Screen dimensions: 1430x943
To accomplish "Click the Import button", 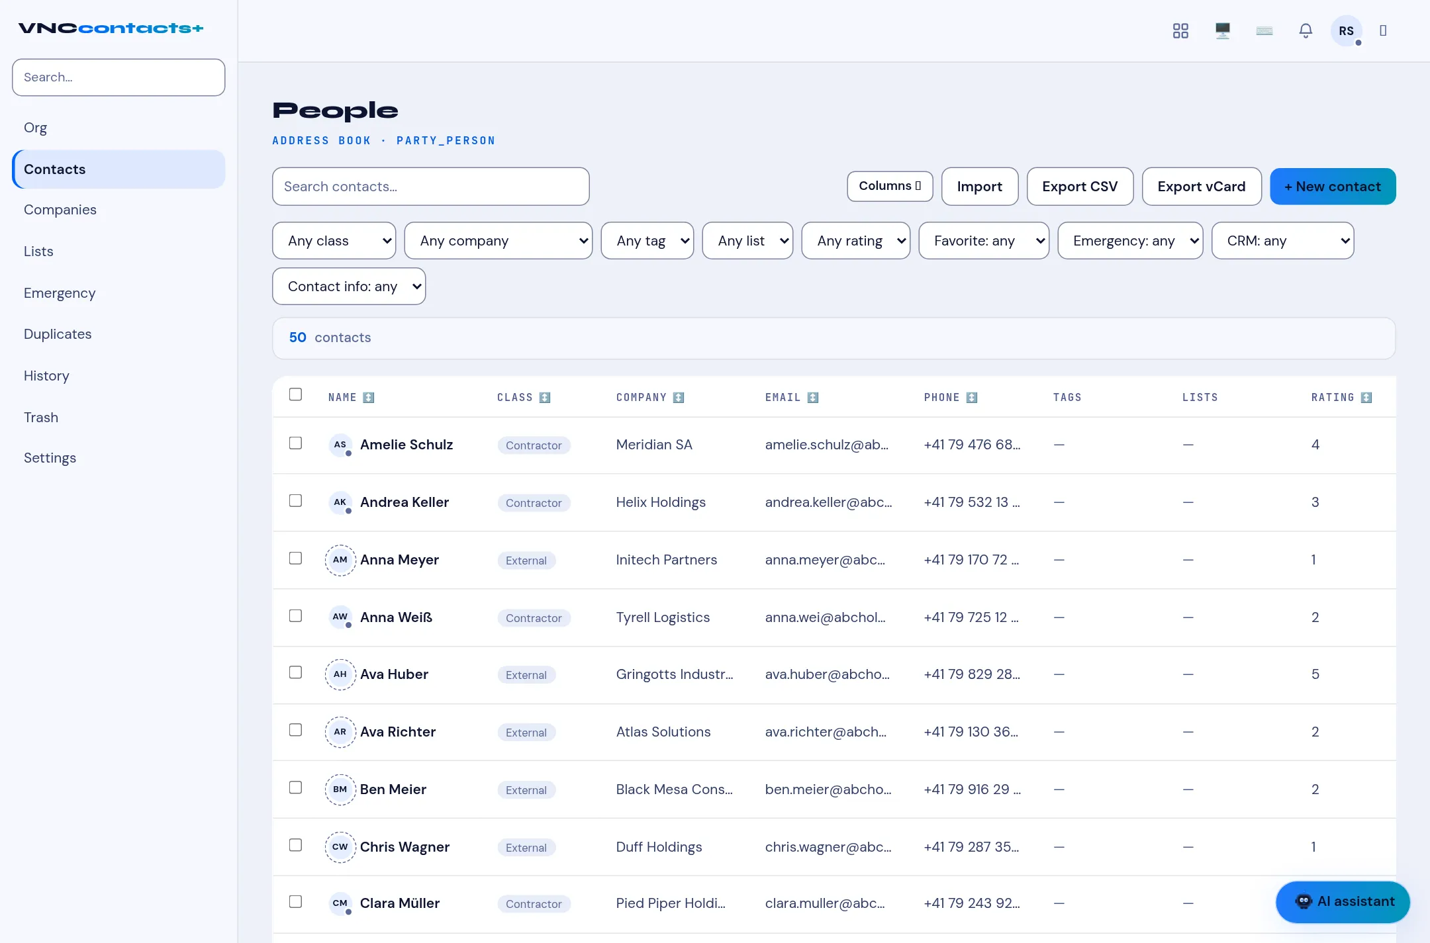I will pyautogui.click(x=980, y=187).
